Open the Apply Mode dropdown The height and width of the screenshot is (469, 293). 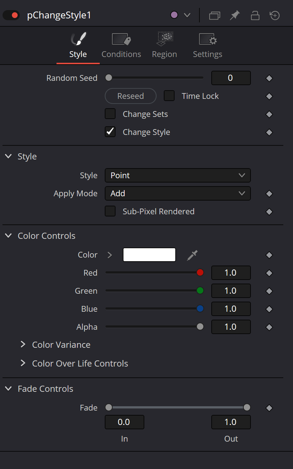coord(178,193)
